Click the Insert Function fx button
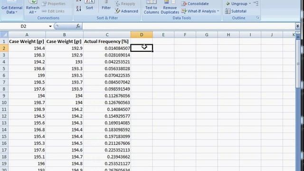Viewport: 304px width, 171px height. click(x=78, y=26)
